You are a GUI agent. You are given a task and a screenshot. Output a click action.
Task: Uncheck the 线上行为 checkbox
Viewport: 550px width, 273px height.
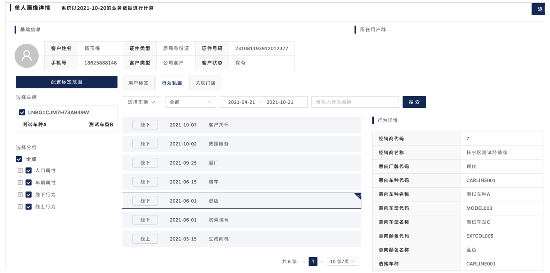(29, 207)
